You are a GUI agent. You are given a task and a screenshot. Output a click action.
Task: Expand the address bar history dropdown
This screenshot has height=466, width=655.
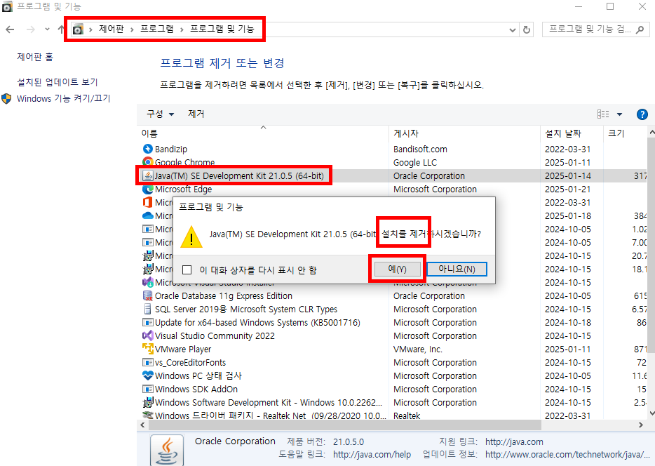[x=513, y=29]
